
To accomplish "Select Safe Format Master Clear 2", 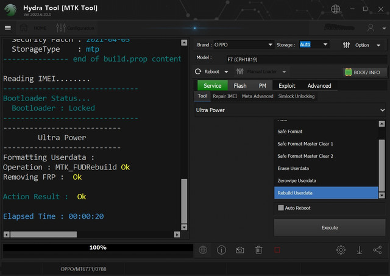I will coord(326,156).
